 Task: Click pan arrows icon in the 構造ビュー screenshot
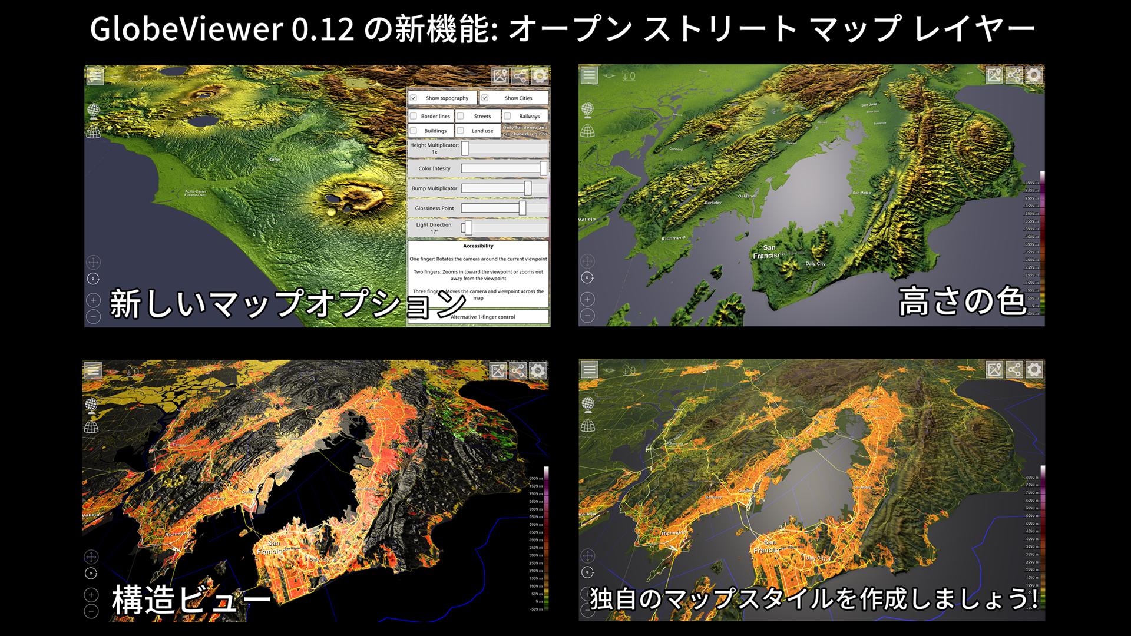(x=91, y=556)
